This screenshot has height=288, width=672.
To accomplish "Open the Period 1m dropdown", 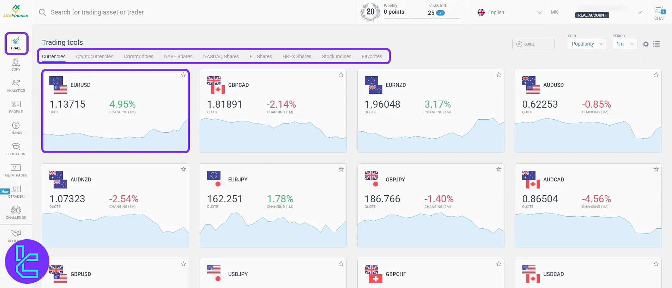I will 625,44.
